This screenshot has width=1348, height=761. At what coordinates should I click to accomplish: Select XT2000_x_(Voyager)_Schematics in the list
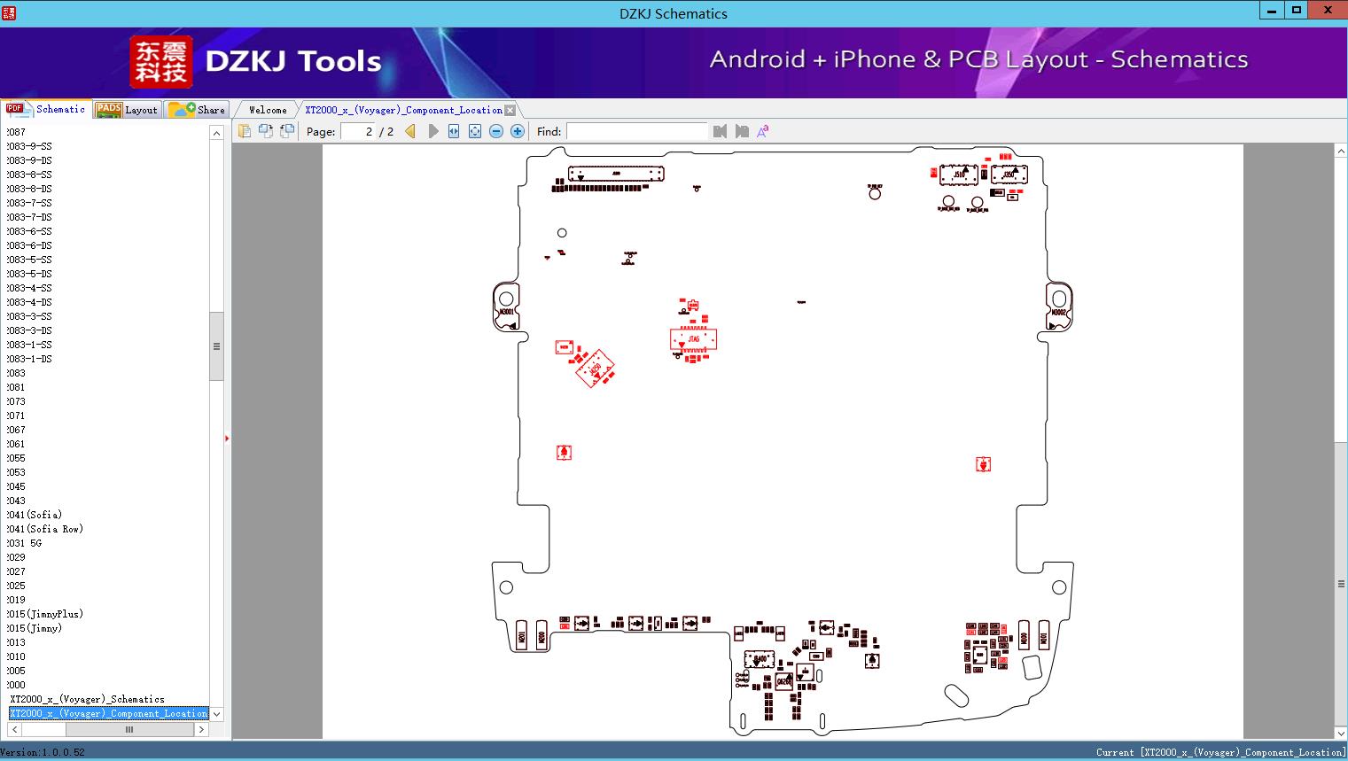tap(87, 699)
